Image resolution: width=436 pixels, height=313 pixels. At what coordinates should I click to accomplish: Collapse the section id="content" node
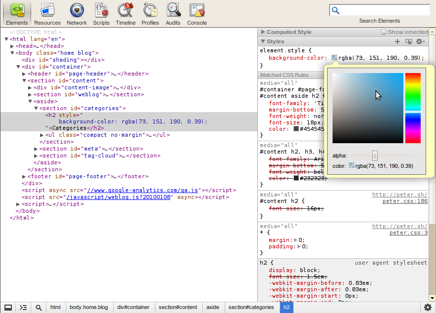tap(24, 81)
